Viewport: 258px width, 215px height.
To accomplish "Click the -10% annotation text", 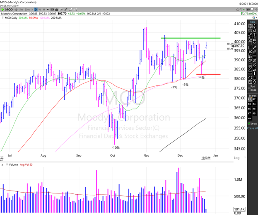I will pyautogui.click(x=116, y=147).
